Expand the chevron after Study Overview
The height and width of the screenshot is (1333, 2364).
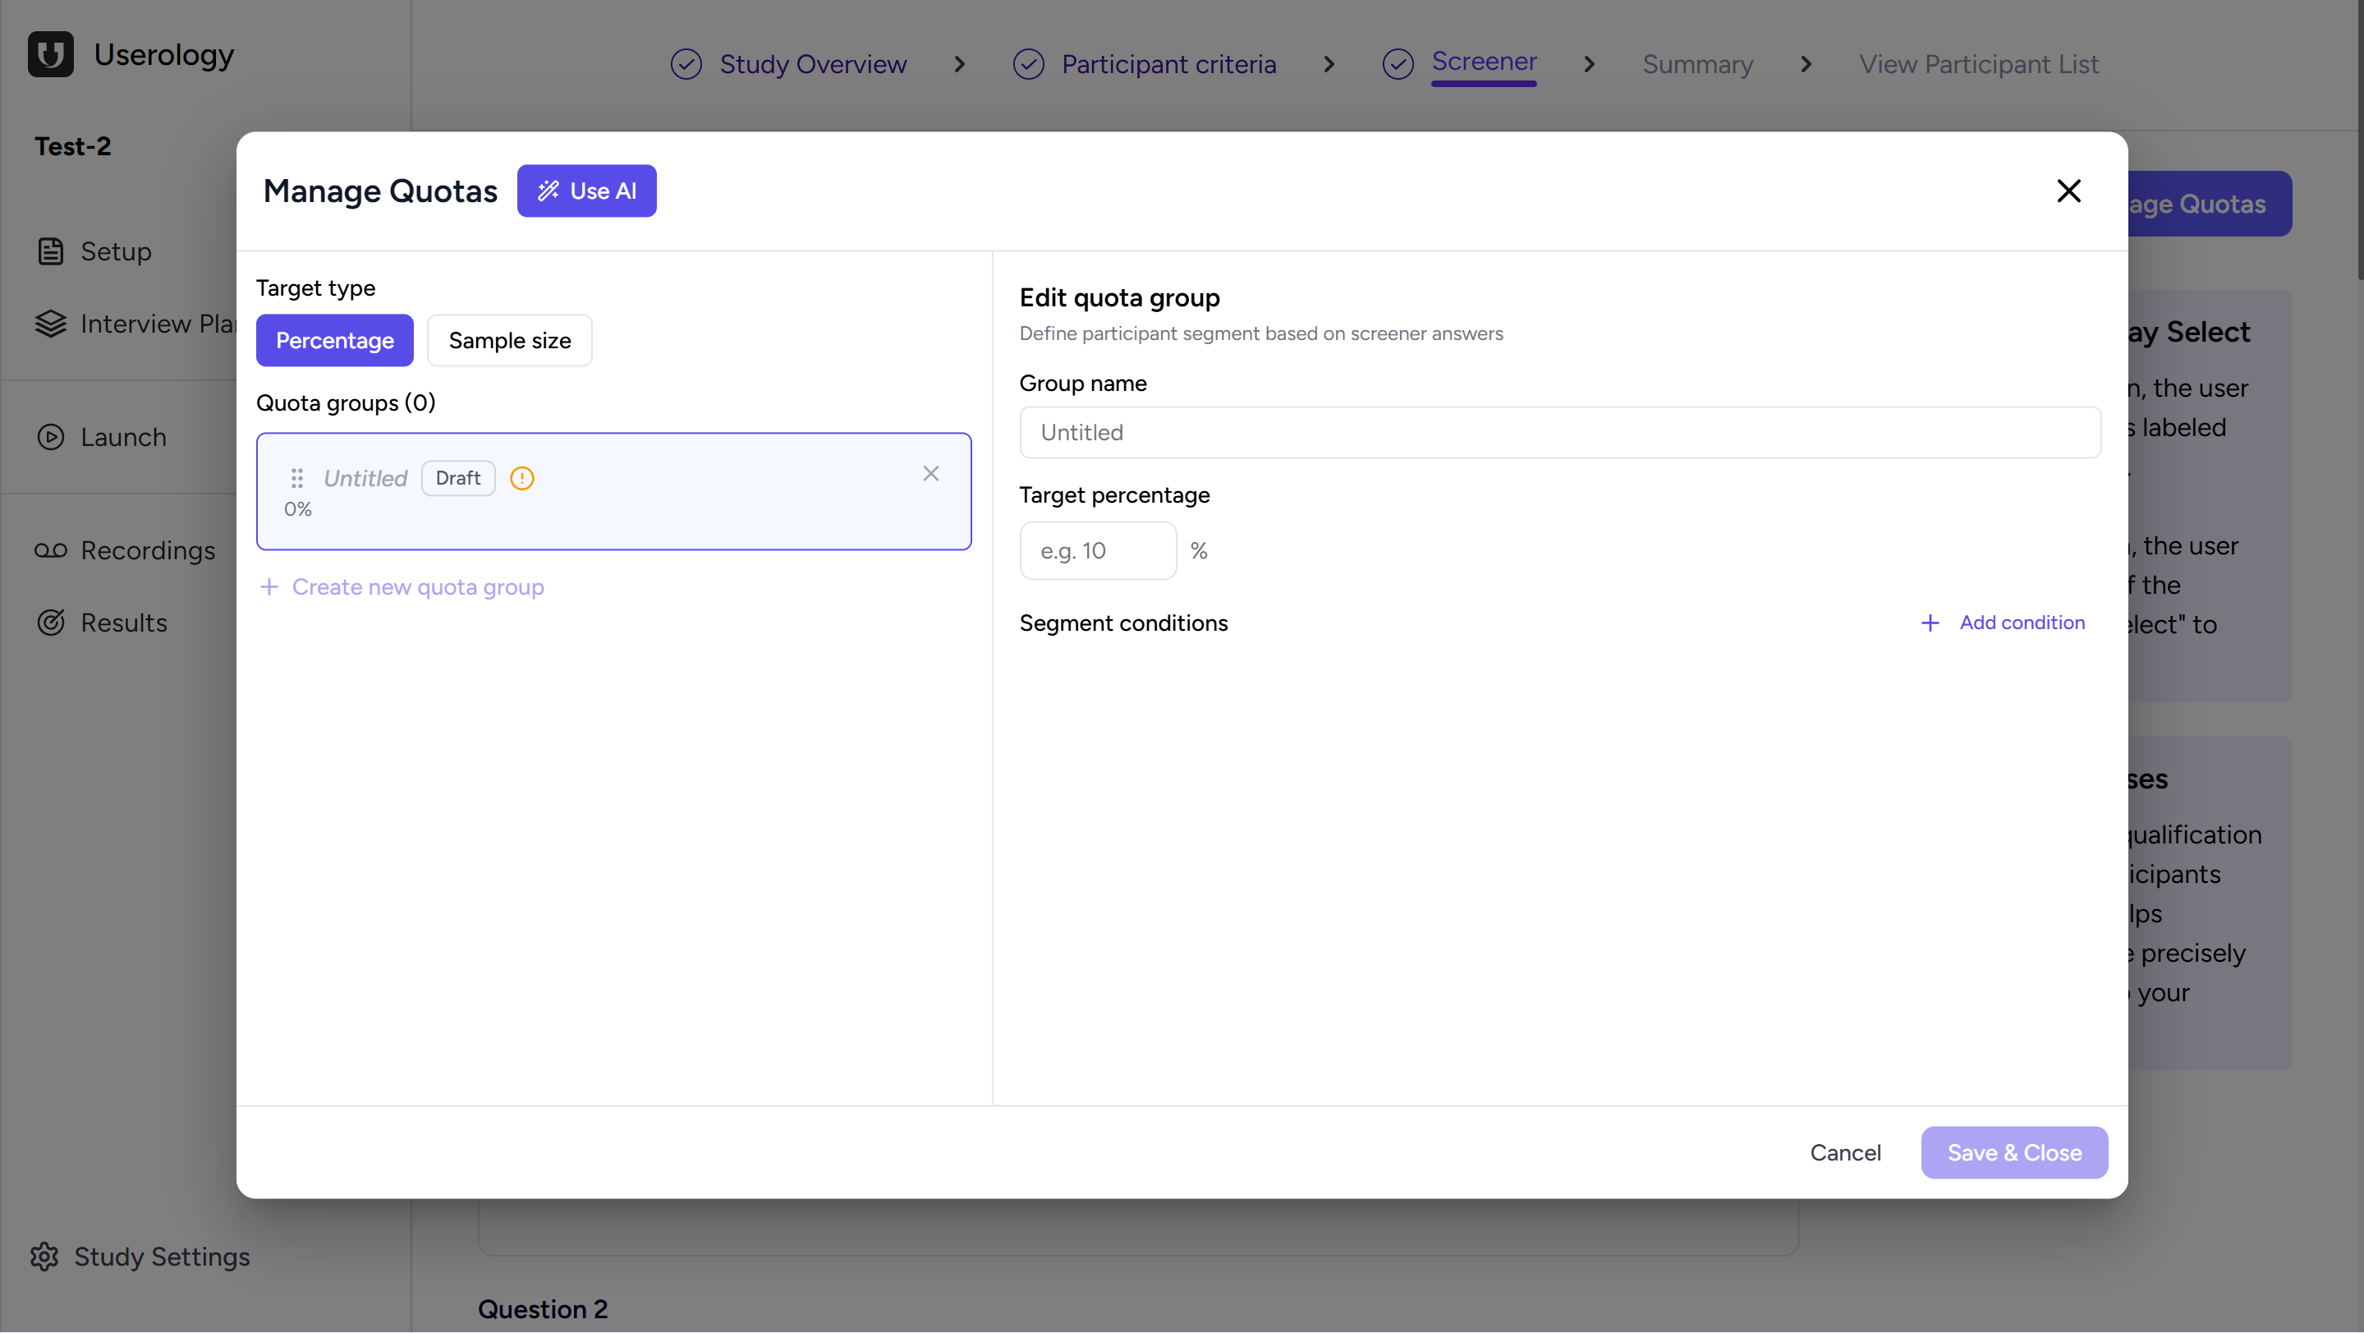coord(959,64)
